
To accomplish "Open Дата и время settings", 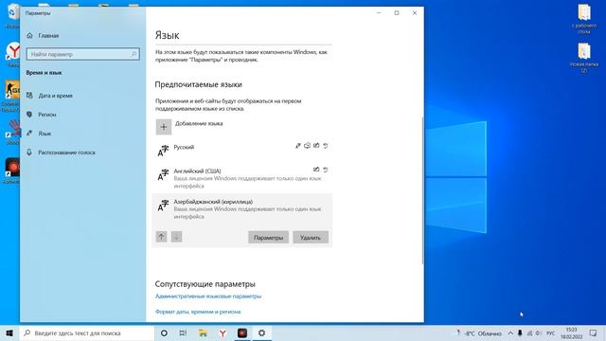I will [55, 96].
